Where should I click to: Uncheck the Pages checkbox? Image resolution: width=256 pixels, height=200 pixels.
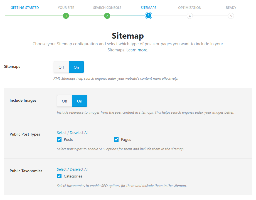pos(116,139)
